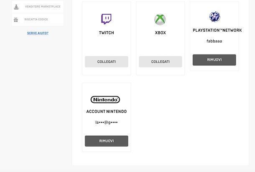Open the Venditore Marketplace menu item
The image size is (255, 172).
tap(42, 7)
